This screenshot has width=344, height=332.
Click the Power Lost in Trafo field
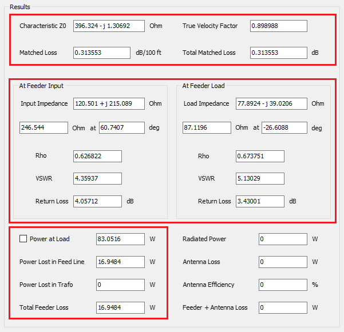click(x=120, y=285)
